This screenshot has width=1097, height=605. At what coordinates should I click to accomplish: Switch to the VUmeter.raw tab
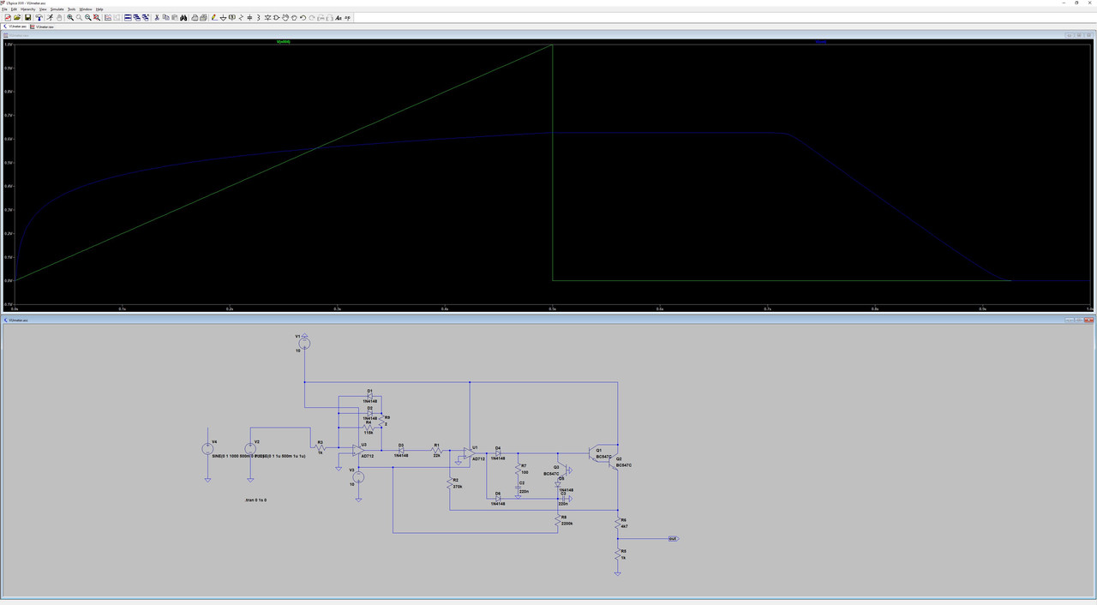tap(42, 27)
